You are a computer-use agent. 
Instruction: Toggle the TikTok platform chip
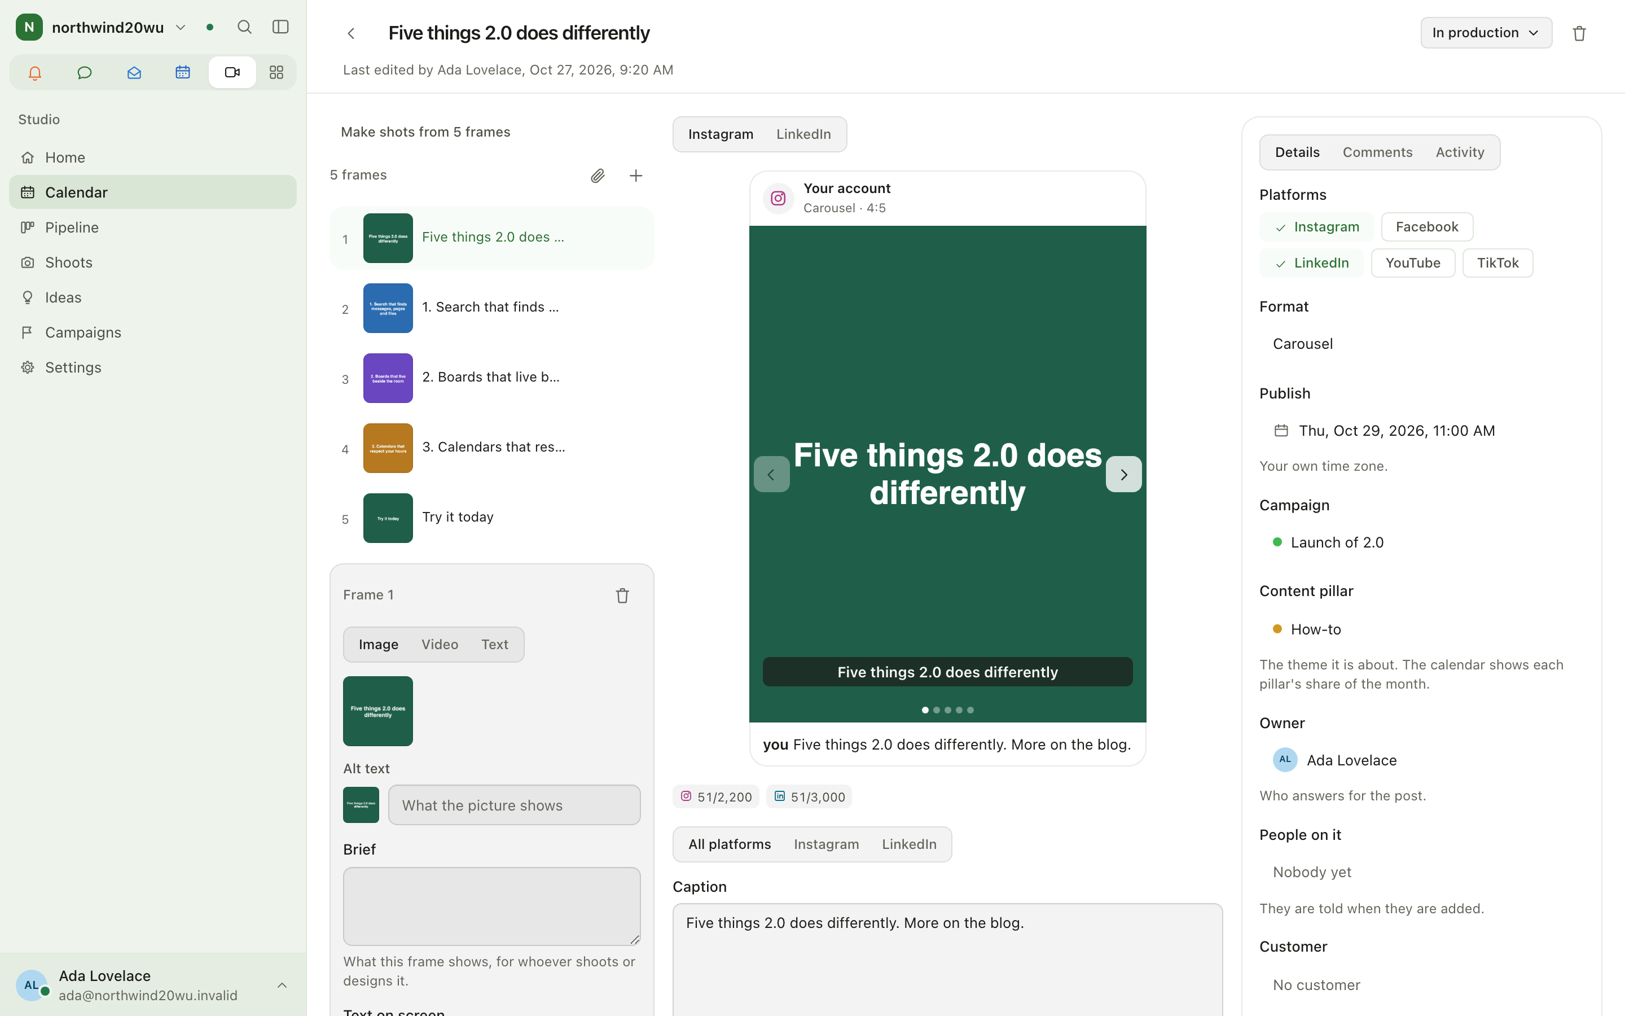point(1497,262)
